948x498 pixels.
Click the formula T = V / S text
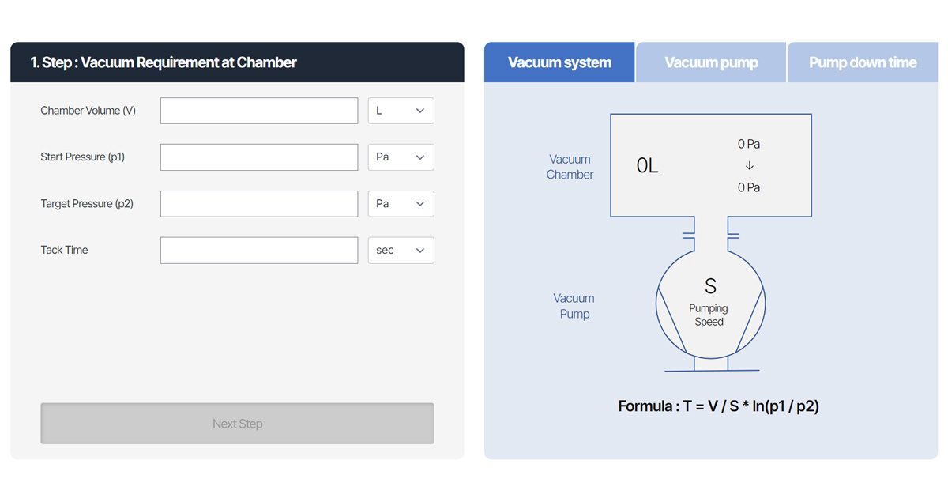click(x=718, y=406)
